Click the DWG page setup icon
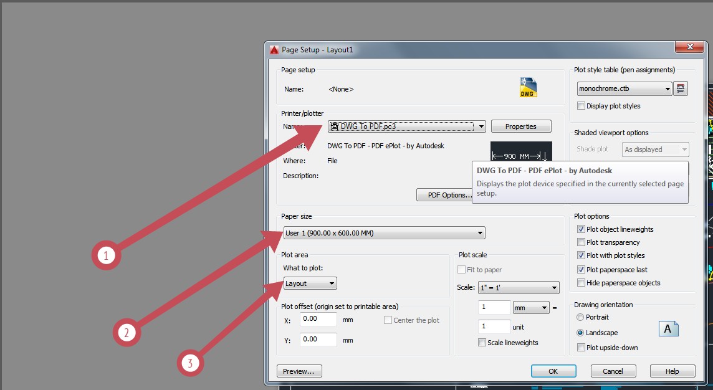The width and height of the screenshot is (713, 390). coord(528,87)
